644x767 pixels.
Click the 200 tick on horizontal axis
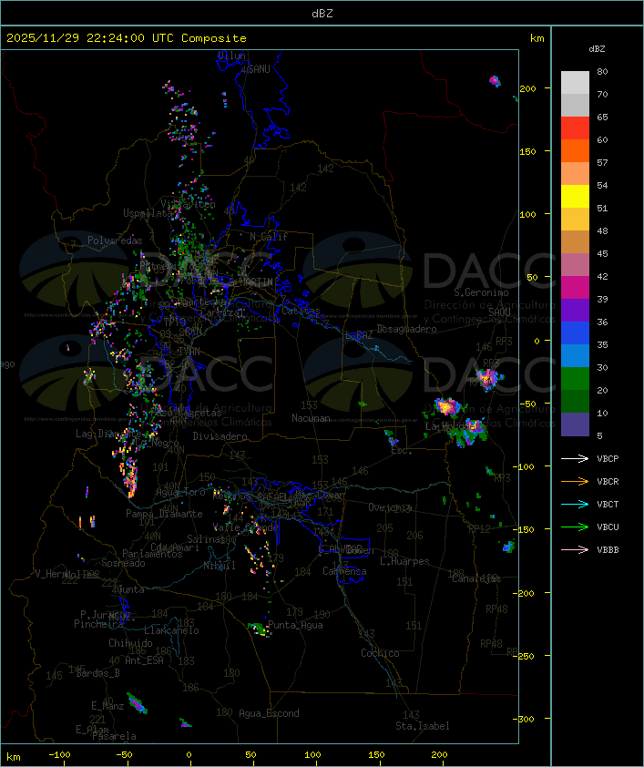[x=439, y=755]
